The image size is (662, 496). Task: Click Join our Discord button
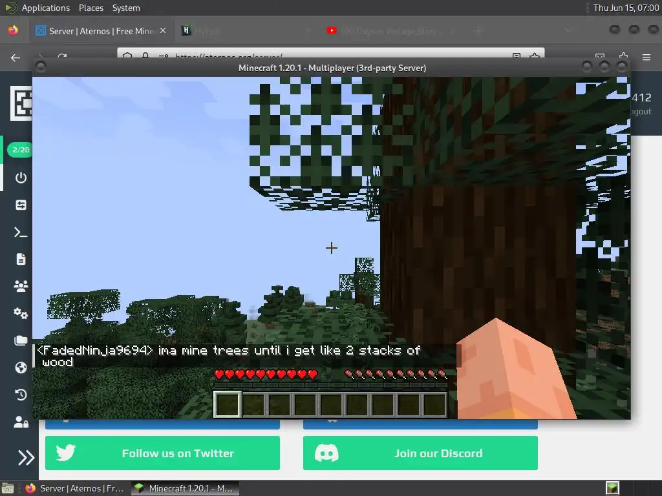point(420,453)
